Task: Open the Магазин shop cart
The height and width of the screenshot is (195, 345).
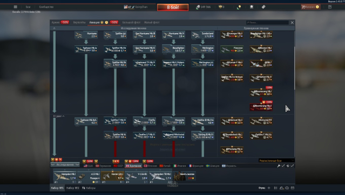Action: point(310,7)
